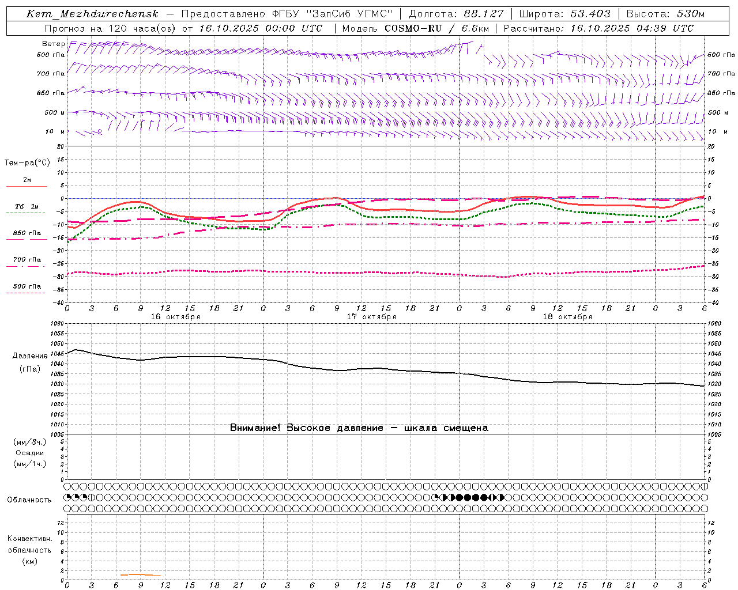Click the Облачность cloud cover label
The image size is (738, 590).
coord(29,500)
